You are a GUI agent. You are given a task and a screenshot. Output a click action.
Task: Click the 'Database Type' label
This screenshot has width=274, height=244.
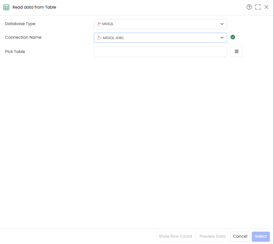(20, 24)
